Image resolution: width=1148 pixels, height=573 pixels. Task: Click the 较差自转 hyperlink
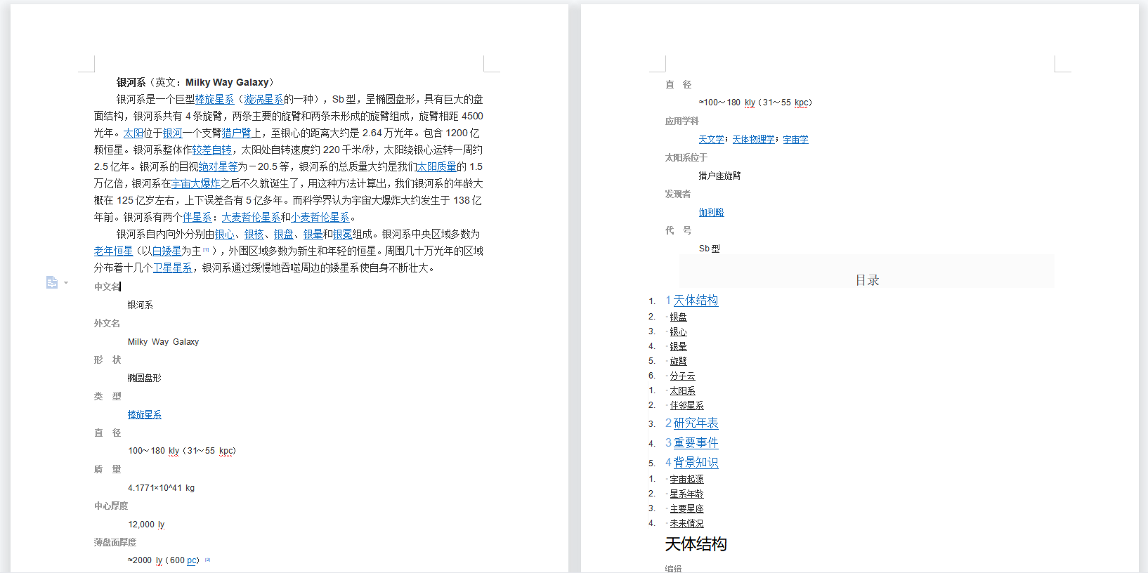(x=211, y=150)
